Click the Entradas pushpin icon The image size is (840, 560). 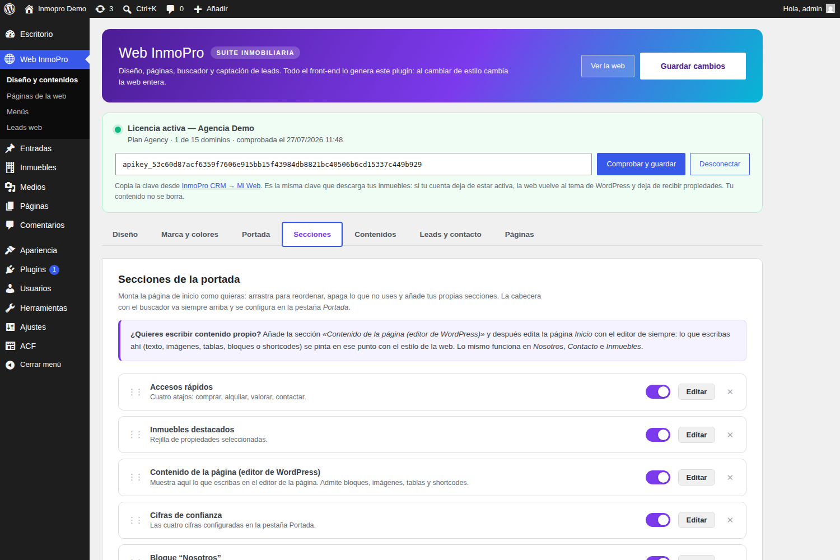[10, 148]
